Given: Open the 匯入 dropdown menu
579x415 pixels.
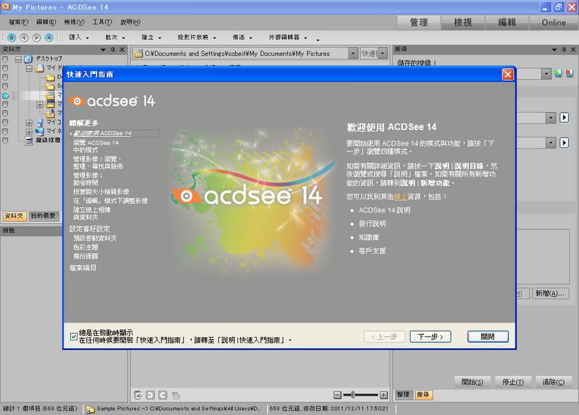Looking at the screenshot, I should click(79, 37).
